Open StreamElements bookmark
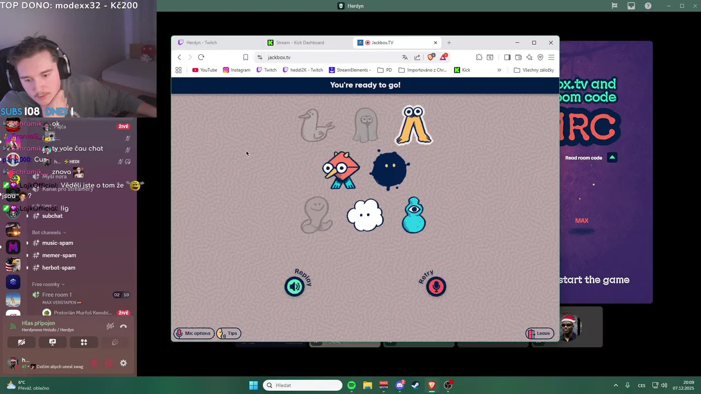701x394 pixels. click(x=350, y=70)
